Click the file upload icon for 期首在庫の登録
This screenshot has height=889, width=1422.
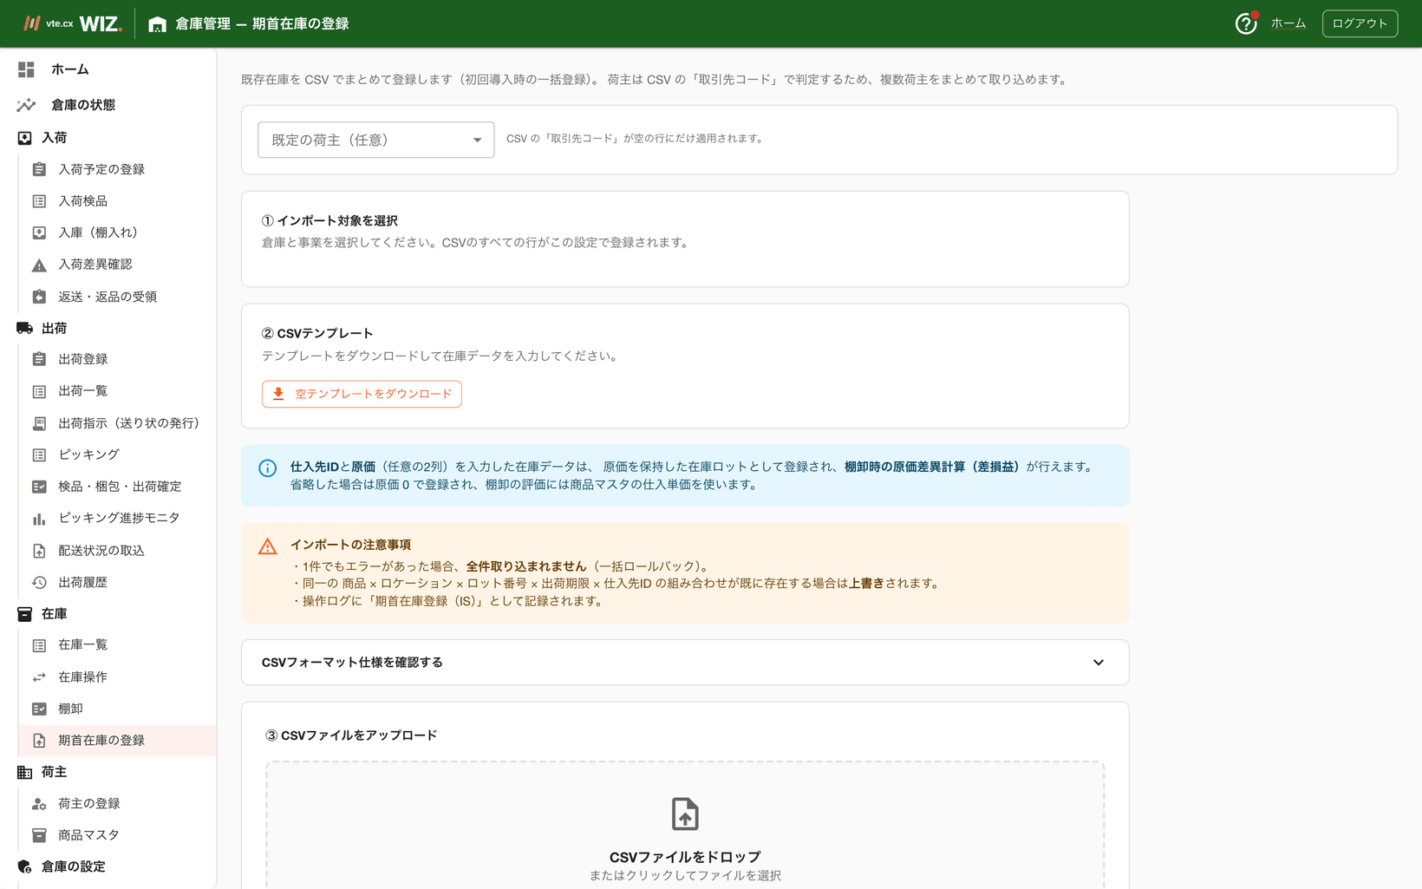coord(39,741)
